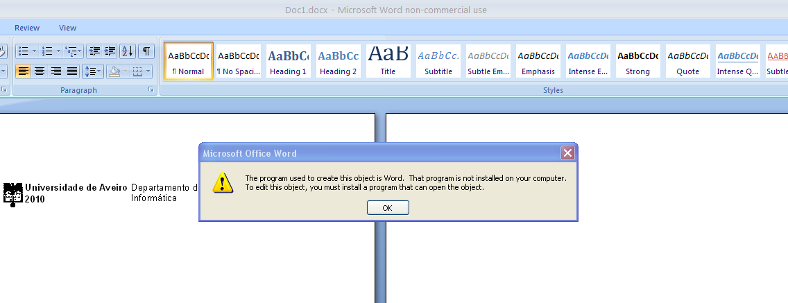Apply Normal style
Viewport: 788px width, 303px height.
click(189, 61)
